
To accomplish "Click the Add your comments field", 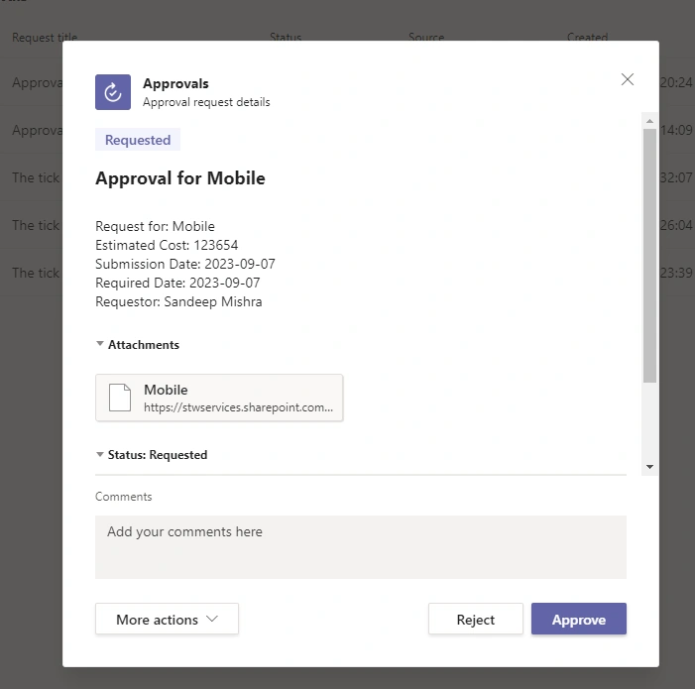I will click(361, 547).
